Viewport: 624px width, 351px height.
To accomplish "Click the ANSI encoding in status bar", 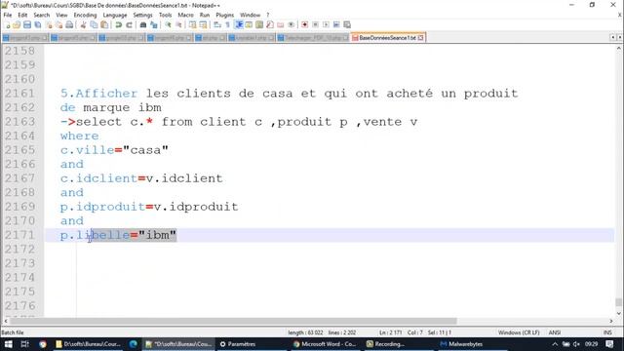I will (555, 332).
